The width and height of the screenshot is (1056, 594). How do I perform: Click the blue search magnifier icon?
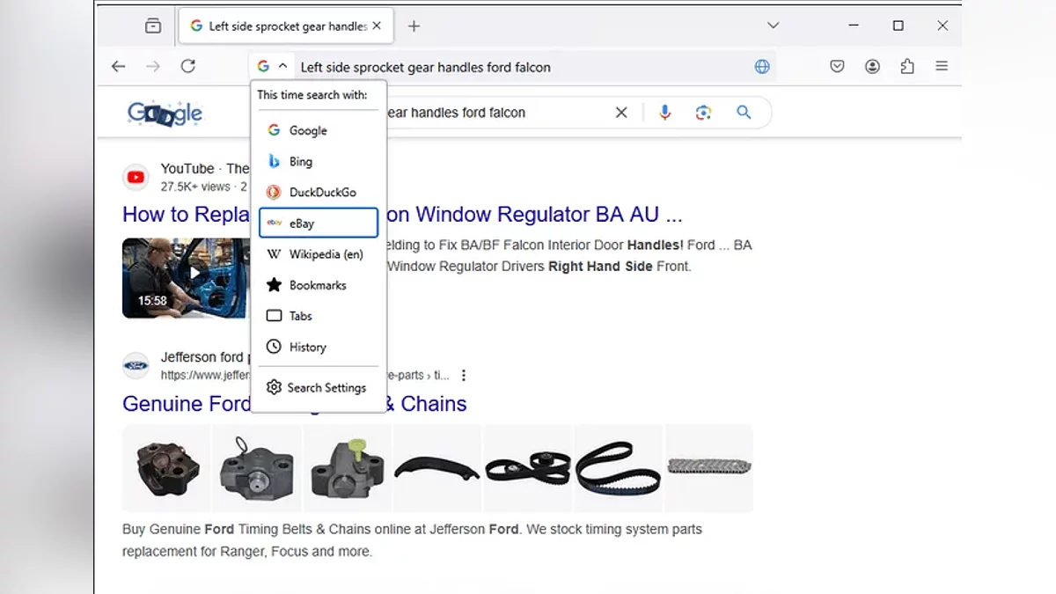coord(744,113)
